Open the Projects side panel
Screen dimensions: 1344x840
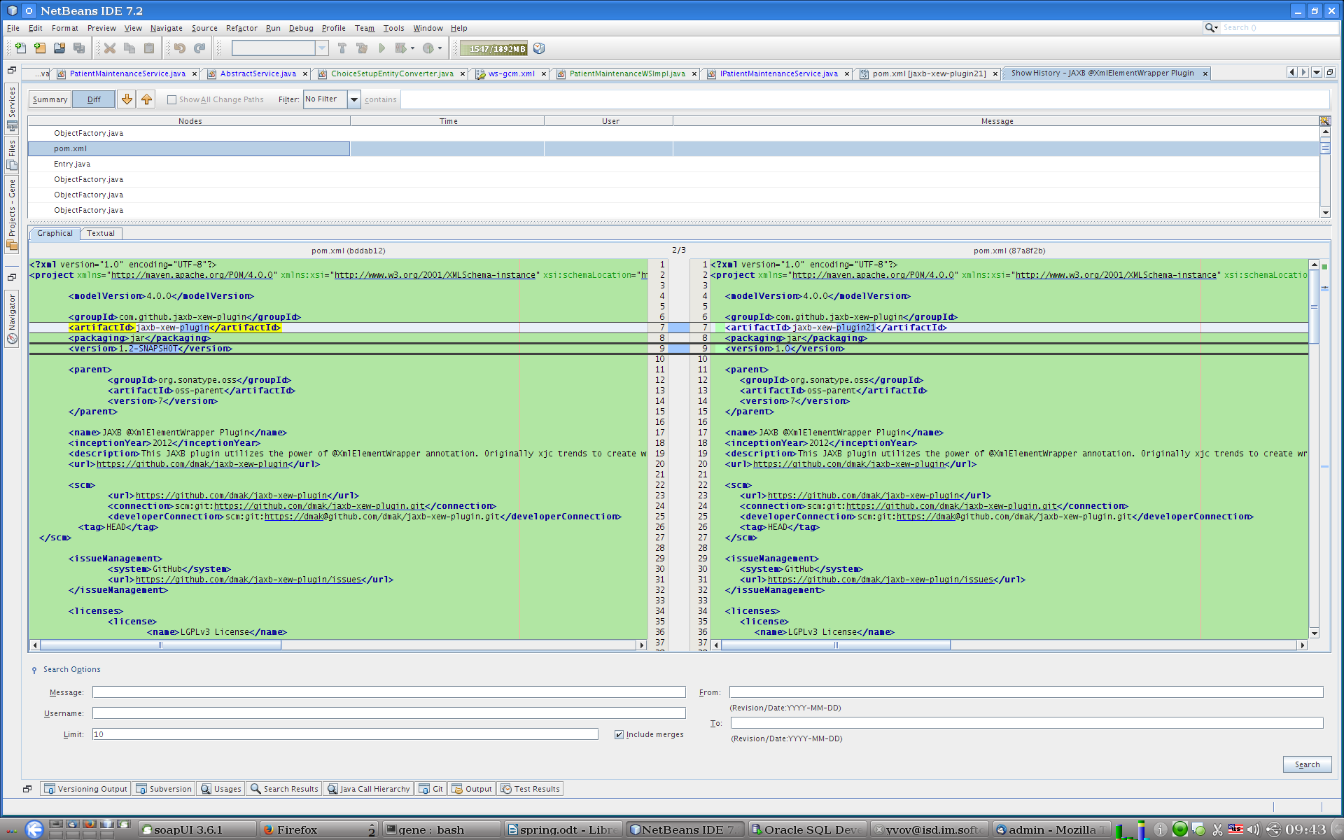12,214
